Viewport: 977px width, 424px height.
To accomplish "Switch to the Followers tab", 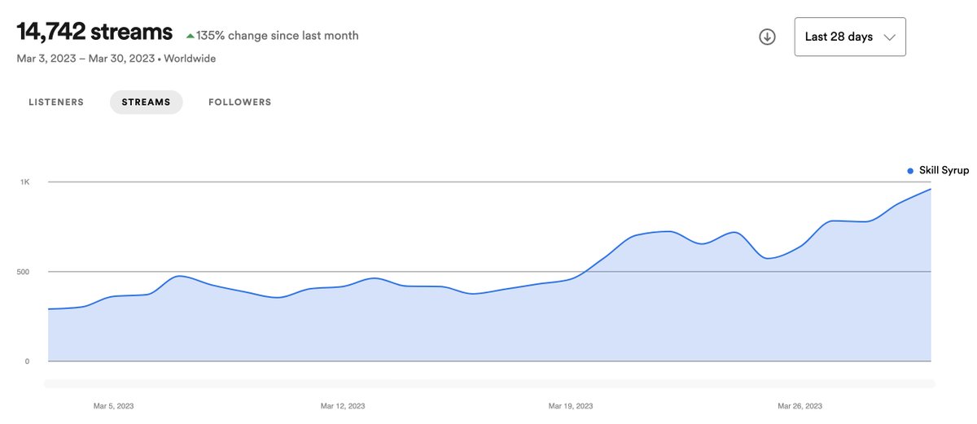I will [240, 103].
